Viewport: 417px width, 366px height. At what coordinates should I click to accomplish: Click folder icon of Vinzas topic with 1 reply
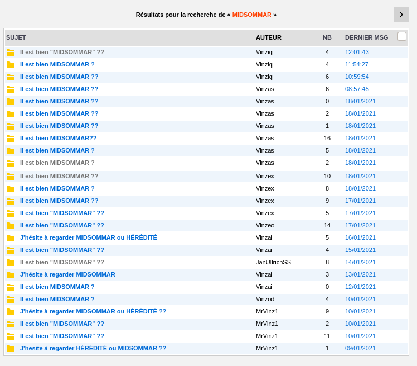click(x=11, y=126)
